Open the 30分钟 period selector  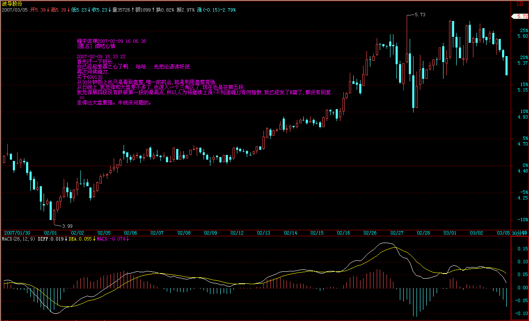click(520, 233)
